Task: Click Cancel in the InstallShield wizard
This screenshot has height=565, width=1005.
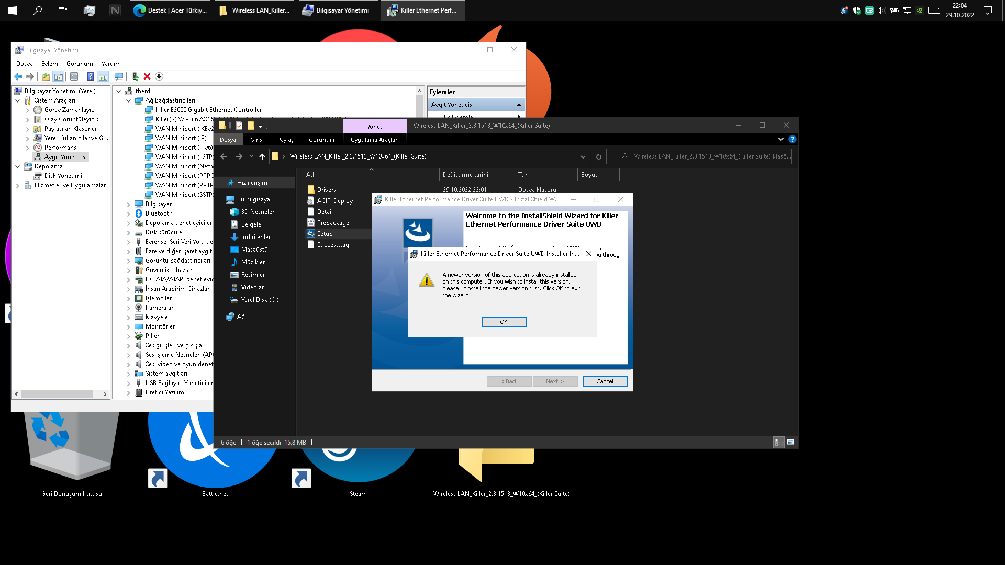Action: click(x=605, y=381)
